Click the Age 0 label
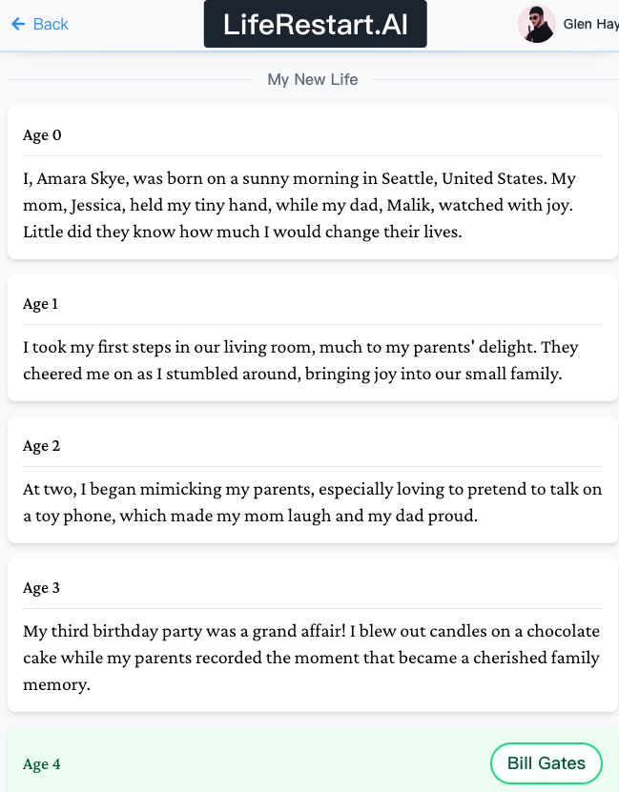Image resolution: width=619 pixels, height=792 pixels. [42, 135]
